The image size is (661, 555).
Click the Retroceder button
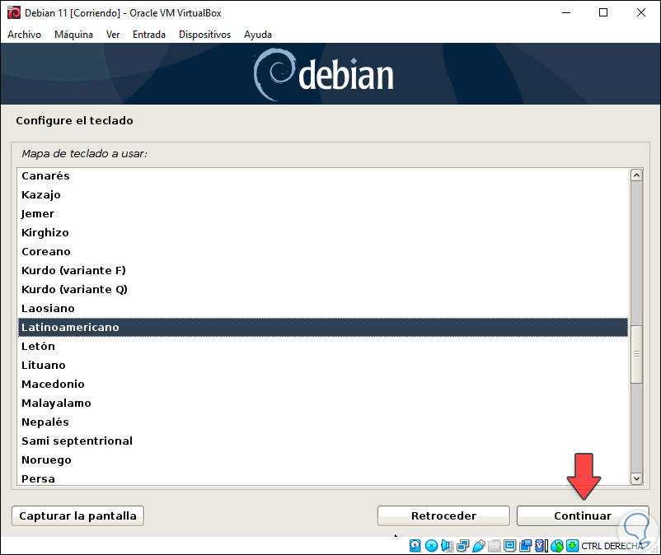443,515
